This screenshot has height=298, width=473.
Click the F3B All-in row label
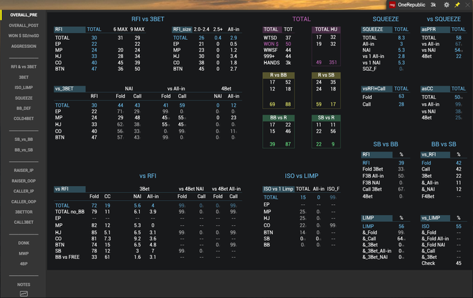[373, 176]
